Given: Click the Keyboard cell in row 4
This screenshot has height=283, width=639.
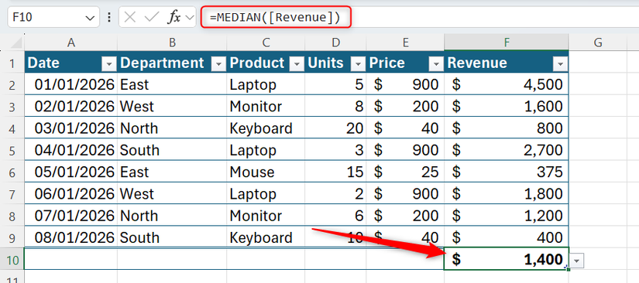Looking at the screenshot, I should pyautogui.click(x=266, y=128).
